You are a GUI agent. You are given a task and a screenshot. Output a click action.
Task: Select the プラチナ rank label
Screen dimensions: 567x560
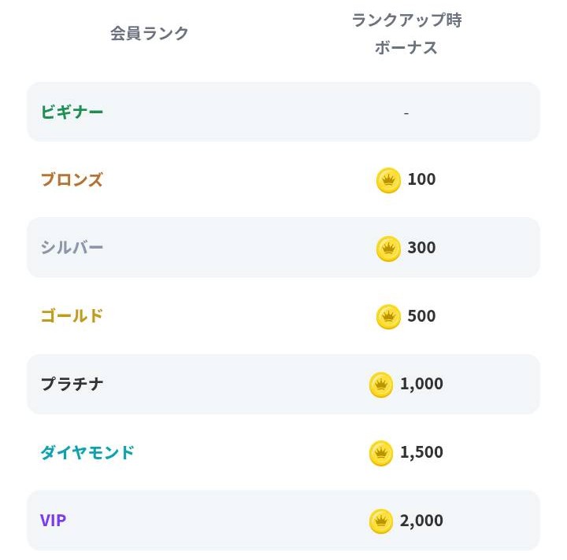pyautogui.click(x=72, y=385)
